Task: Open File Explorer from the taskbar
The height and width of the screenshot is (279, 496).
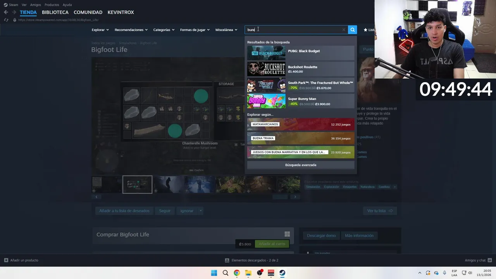Action: [248, 273]
